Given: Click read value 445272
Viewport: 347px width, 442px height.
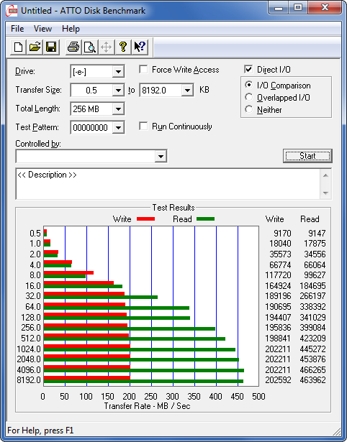Looking at the screenshot, I should coord(312,349).
